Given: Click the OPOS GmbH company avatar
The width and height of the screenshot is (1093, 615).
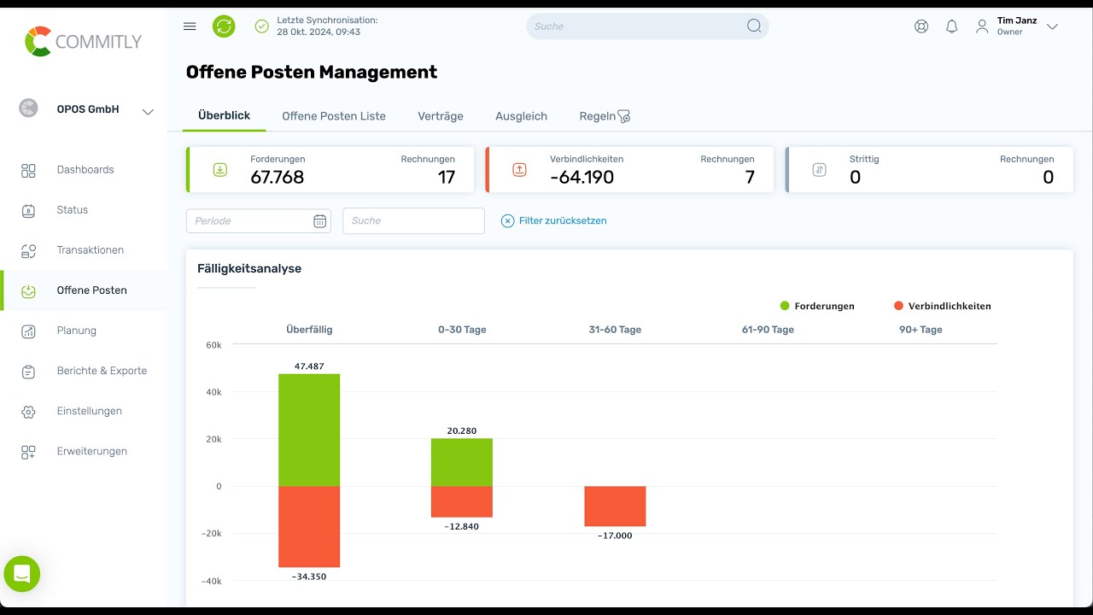Looking at the screenshot, I should (29, 108).
